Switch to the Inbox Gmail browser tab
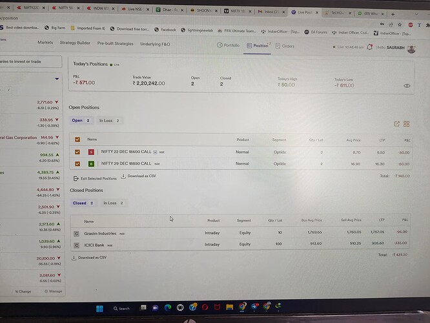430x323 pixels. point(271,12)
